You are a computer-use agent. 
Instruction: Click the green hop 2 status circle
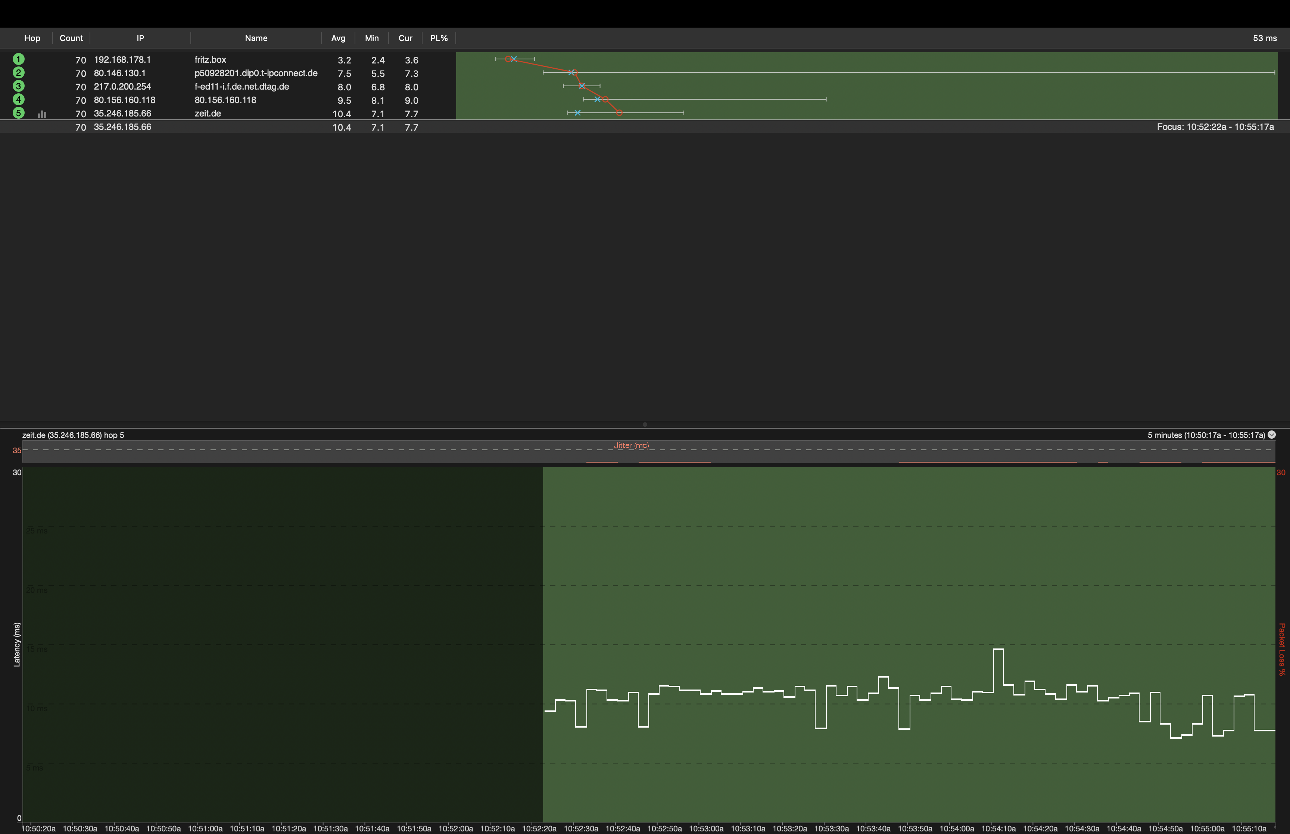18,72
